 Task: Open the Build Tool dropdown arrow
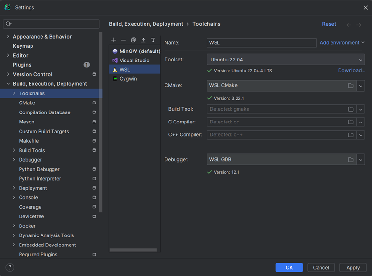[361, 109]
